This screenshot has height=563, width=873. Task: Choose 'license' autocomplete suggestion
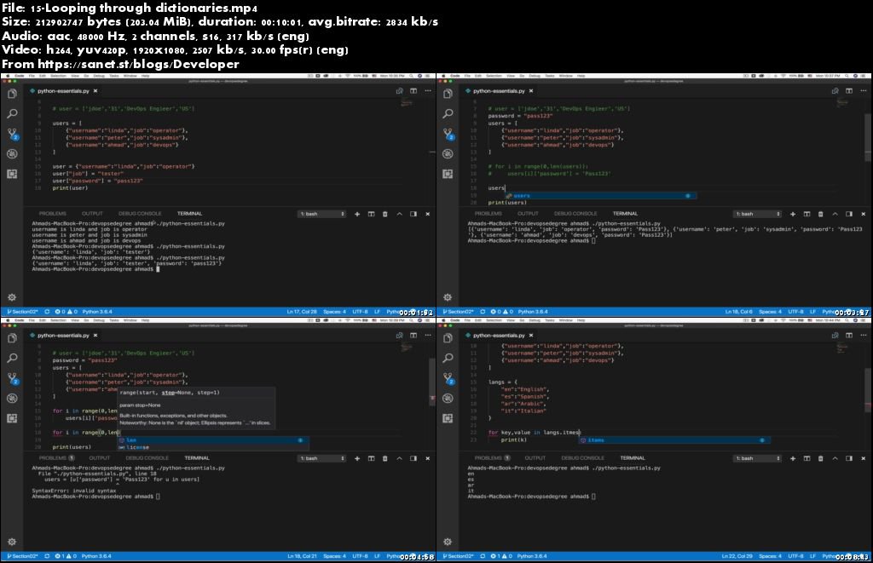coord(212,447)
